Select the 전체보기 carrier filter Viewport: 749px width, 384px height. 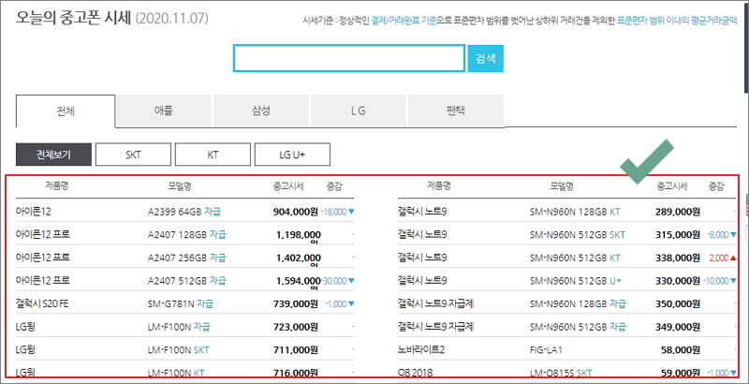[53, 155]
